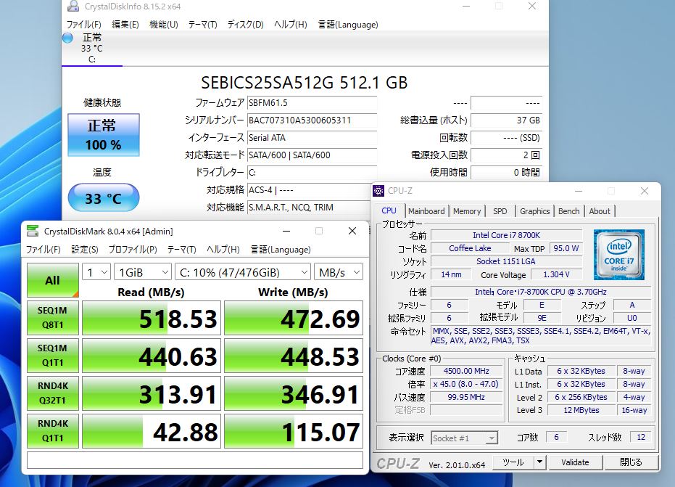Switch to the Bench tab in CPU-Z
675x487 pixels.
coord(568,211)
